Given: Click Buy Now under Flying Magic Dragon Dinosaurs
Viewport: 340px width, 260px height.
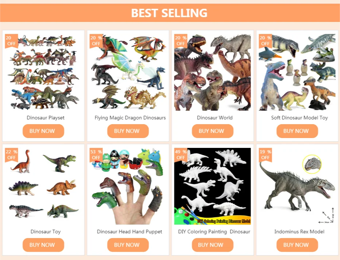Looking at the screenshot, I should tap(128, 131).
